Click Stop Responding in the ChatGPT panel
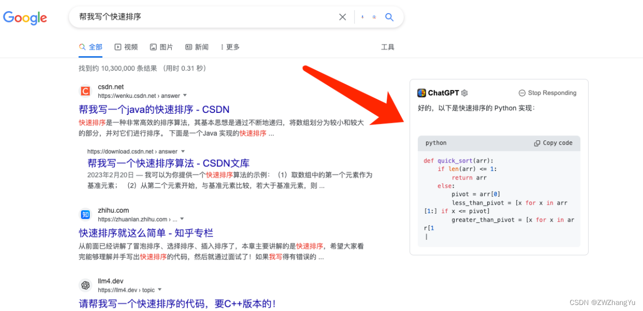The width and height of the screenshot is (643, 311). (x=548, y=93)
